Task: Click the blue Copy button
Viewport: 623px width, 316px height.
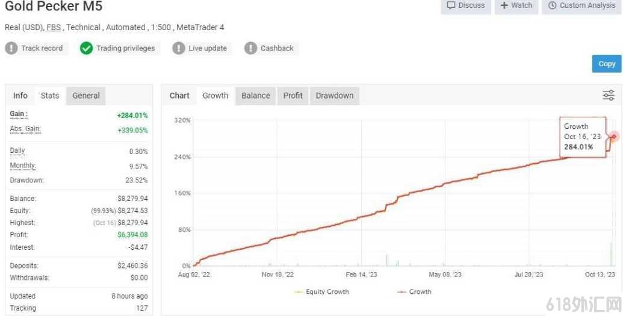Action: click(x=607, y=64)
